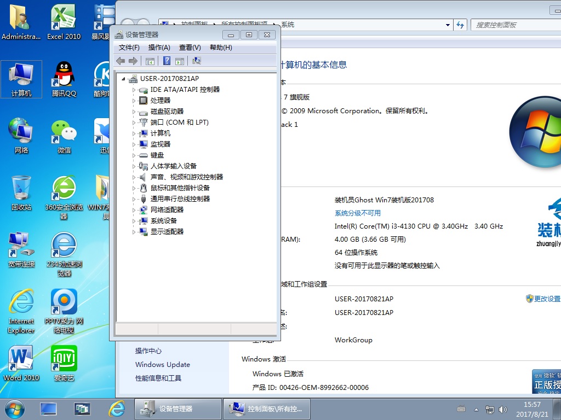Click the show/hide console tree toolbar icon

tap(150, 61)
